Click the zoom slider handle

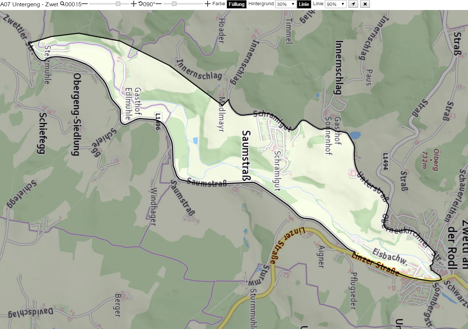(118, 4)
